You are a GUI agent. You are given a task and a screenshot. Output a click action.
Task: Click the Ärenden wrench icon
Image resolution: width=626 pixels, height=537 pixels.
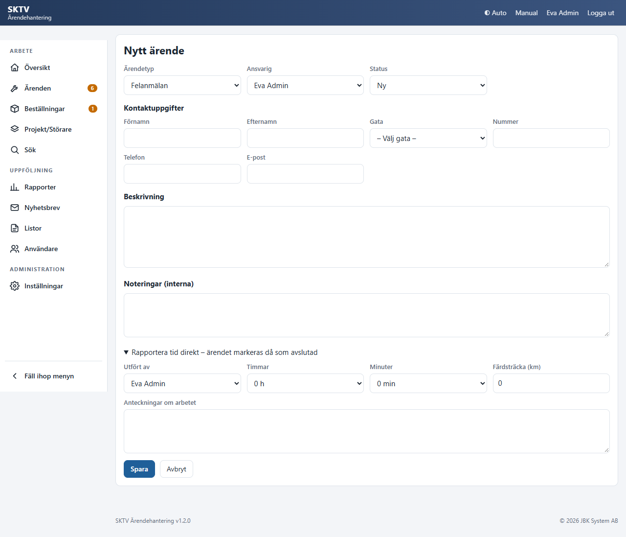15,88
